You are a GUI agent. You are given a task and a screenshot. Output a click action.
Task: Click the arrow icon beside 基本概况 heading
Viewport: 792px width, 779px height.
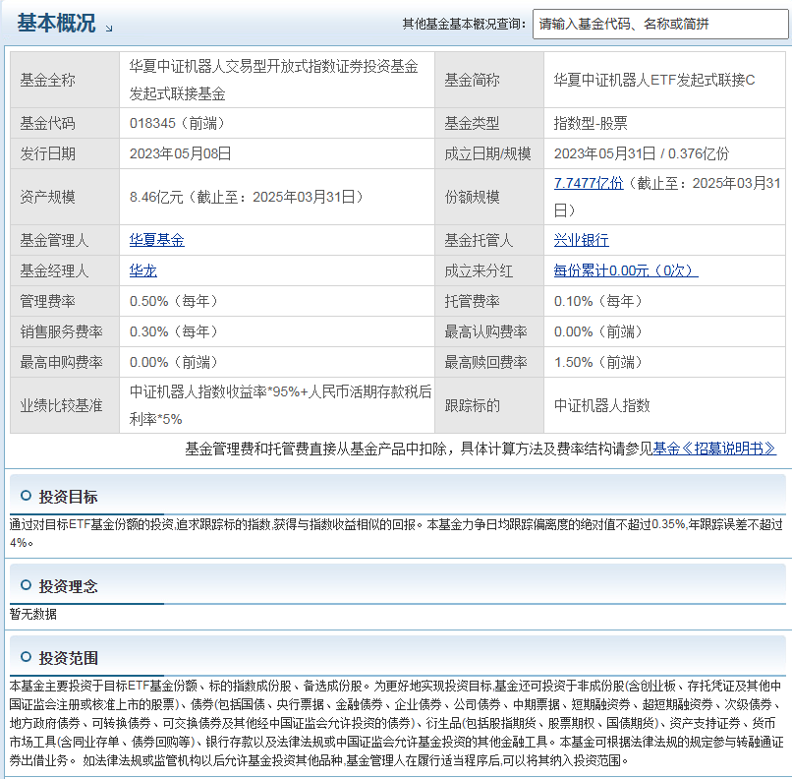(109, 29)
